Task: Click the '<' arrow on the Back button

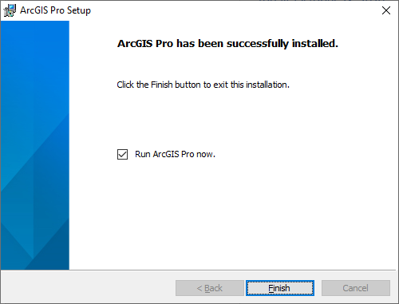Action: pos(199,288)
